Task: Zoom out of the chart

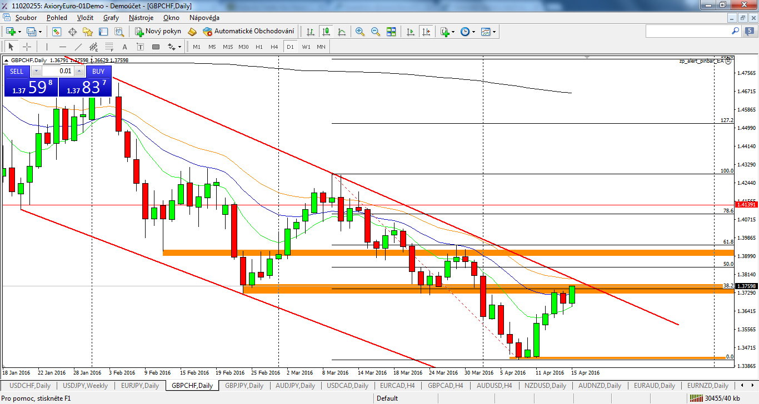Action: (x=376, y=32)
